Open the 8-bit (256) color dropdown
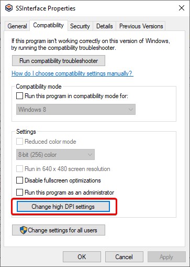The height and width of the screenshot is (267, 190). point(55,155)
